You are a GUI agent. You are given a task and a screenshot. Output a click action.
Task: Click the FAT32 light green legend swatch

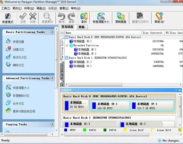[84, 130]
